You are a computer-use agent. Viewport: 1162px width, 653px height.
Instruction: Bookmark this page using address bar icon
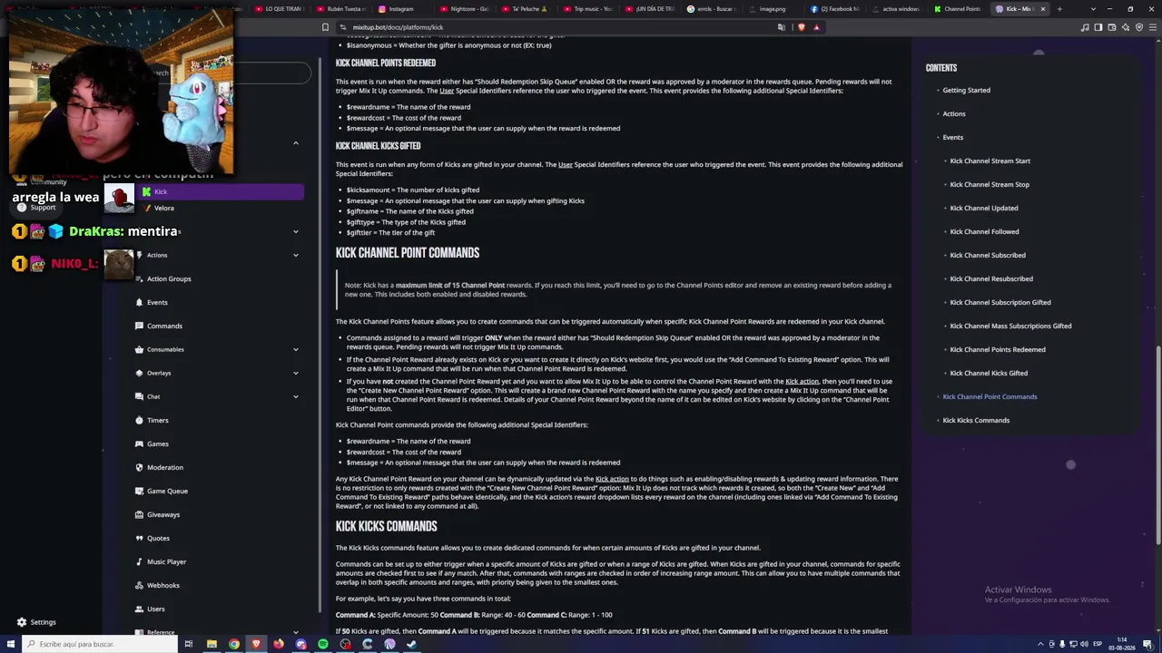tap(325, 27)
